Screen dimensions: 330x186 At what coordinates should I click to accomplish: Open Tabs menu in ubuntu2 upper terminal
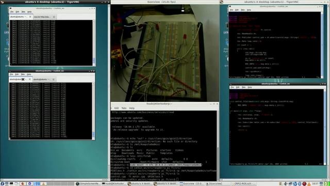[x=23, y=12]
